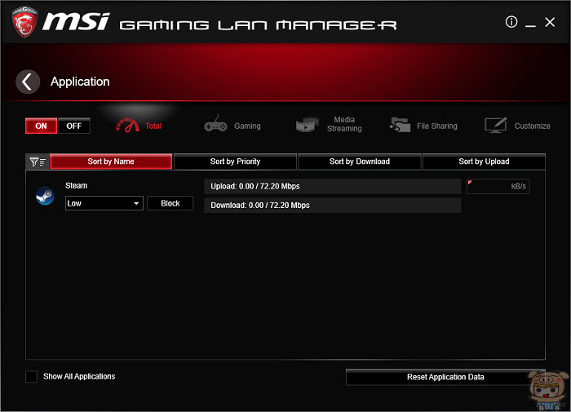Click the MSI dragon shield logo
Image resolution: width=571 pixels, height=412 pixels.
tap(24, 22)
